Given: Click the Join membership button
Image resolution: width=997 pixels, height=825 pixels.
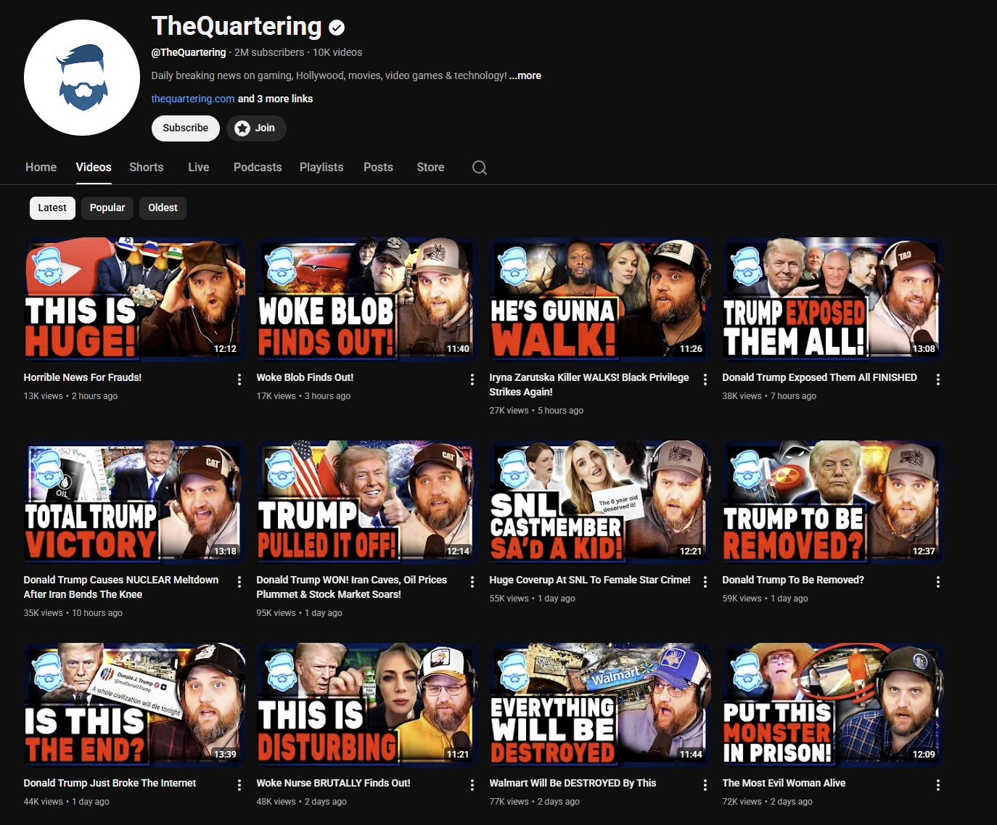Looking at the screenshot, I should [x=256, y=128].
